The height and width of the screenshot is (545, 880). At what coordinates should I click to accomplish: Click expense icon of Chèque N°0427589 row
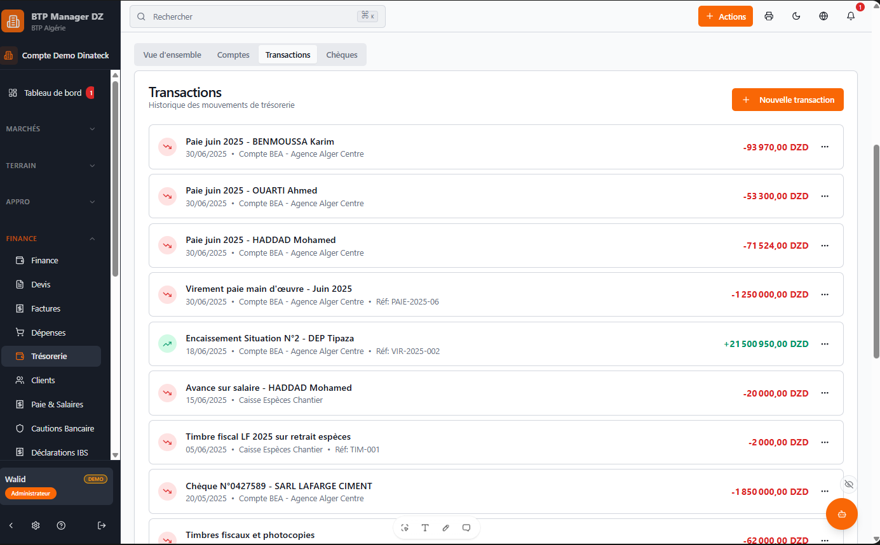(x=167, y=491)
